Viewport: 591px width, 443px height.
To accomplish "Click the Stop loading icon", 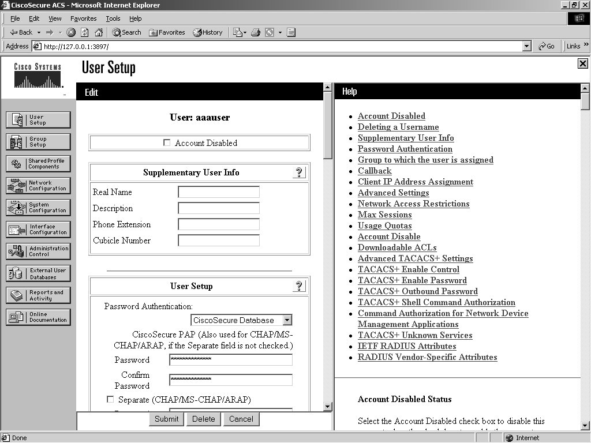I will [71, 32].
